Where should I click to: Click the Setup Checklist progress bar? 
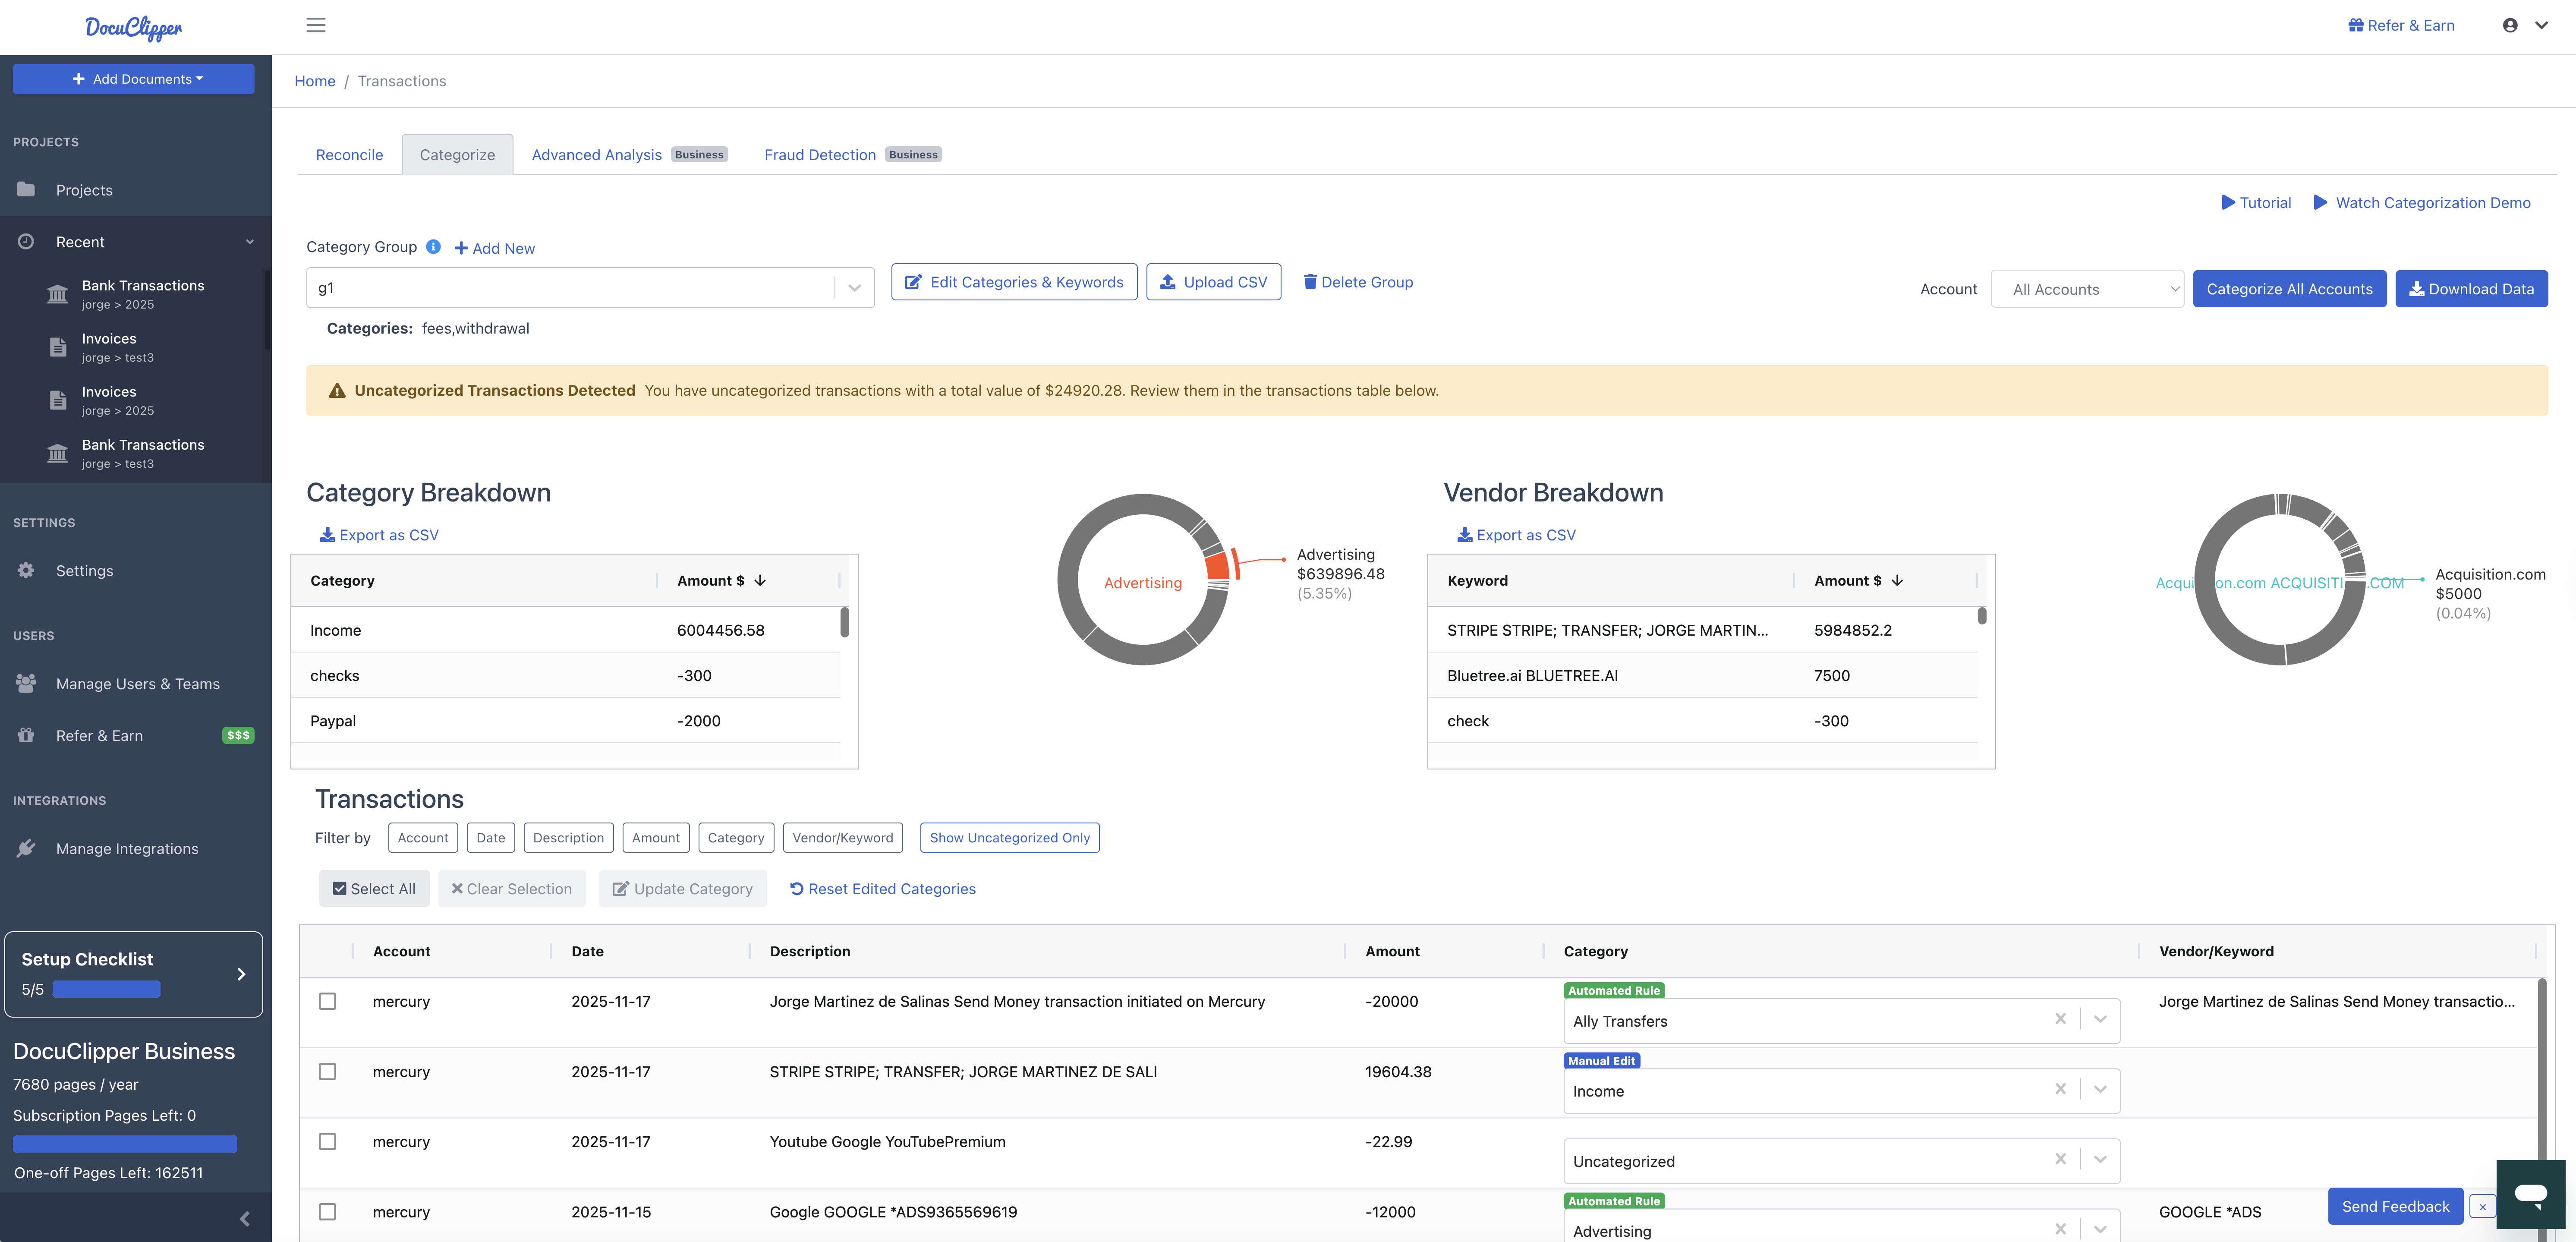106,989
